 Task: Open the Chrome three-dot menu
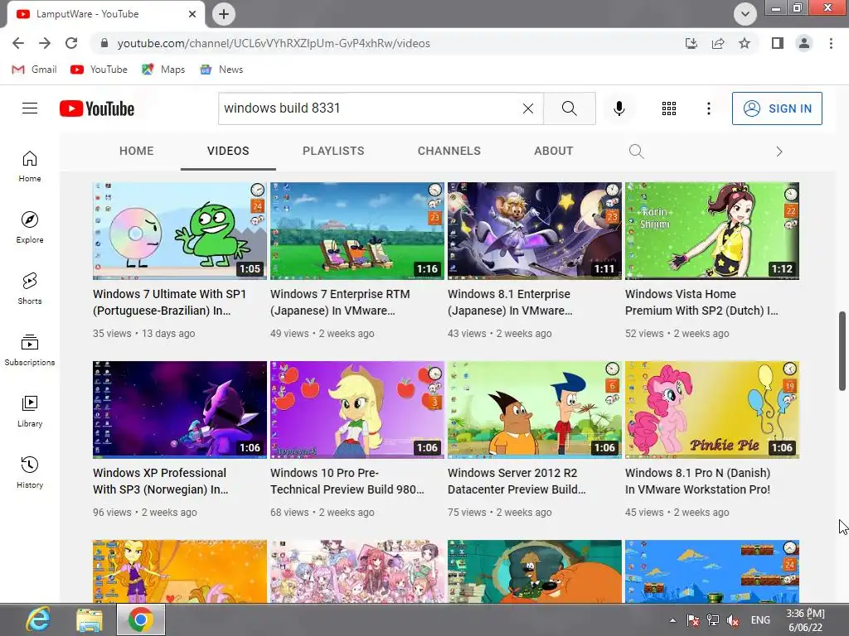point(831,43)
